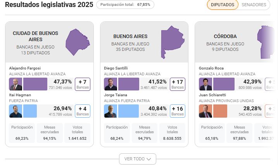Click Diego Santilli's candidate photo
Viewport: 278px width, 165px height.
[111, 84]
